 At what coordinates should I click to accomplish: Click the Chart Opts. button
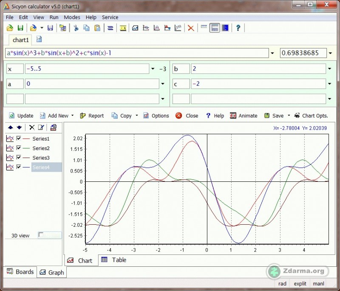pyautogui.click(x=311, y=116)
